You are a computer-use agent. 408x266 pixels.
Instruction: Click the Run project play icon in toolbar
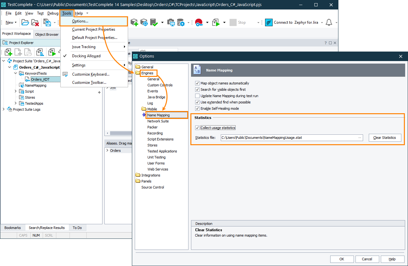(x=216, y=22)
